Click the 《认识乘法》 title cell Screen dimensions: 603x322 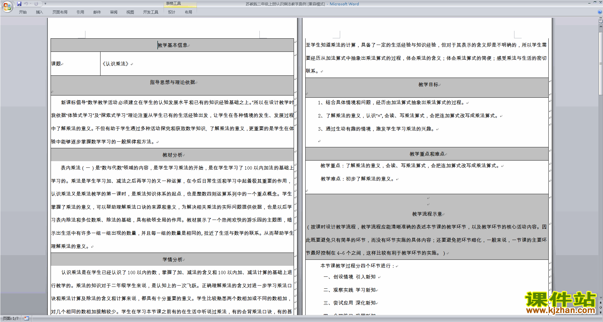pos(197,64)
